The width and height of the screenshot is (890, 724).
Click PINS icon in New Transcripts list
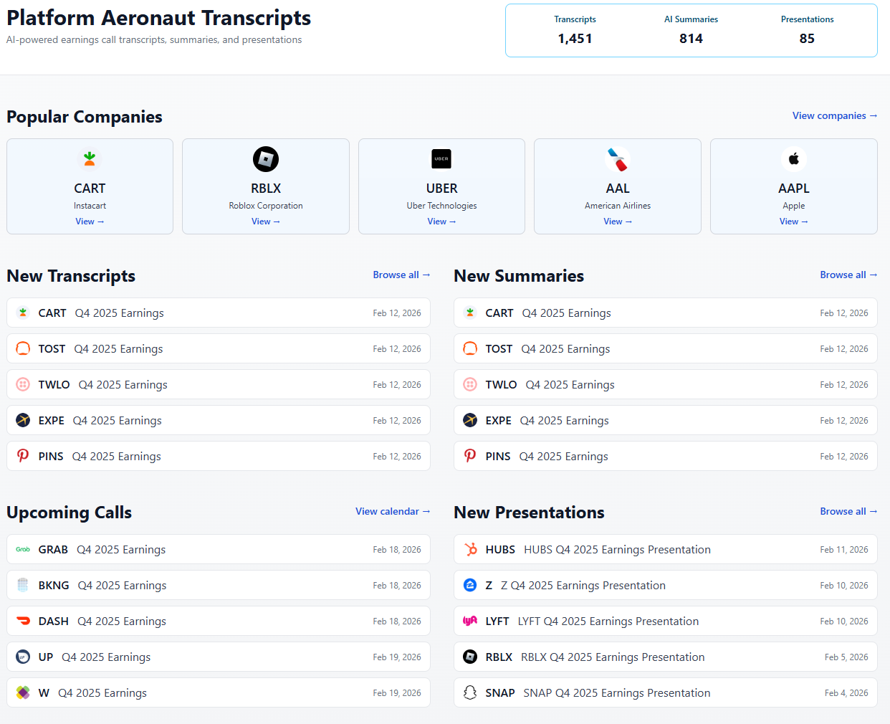coord(23,456)
